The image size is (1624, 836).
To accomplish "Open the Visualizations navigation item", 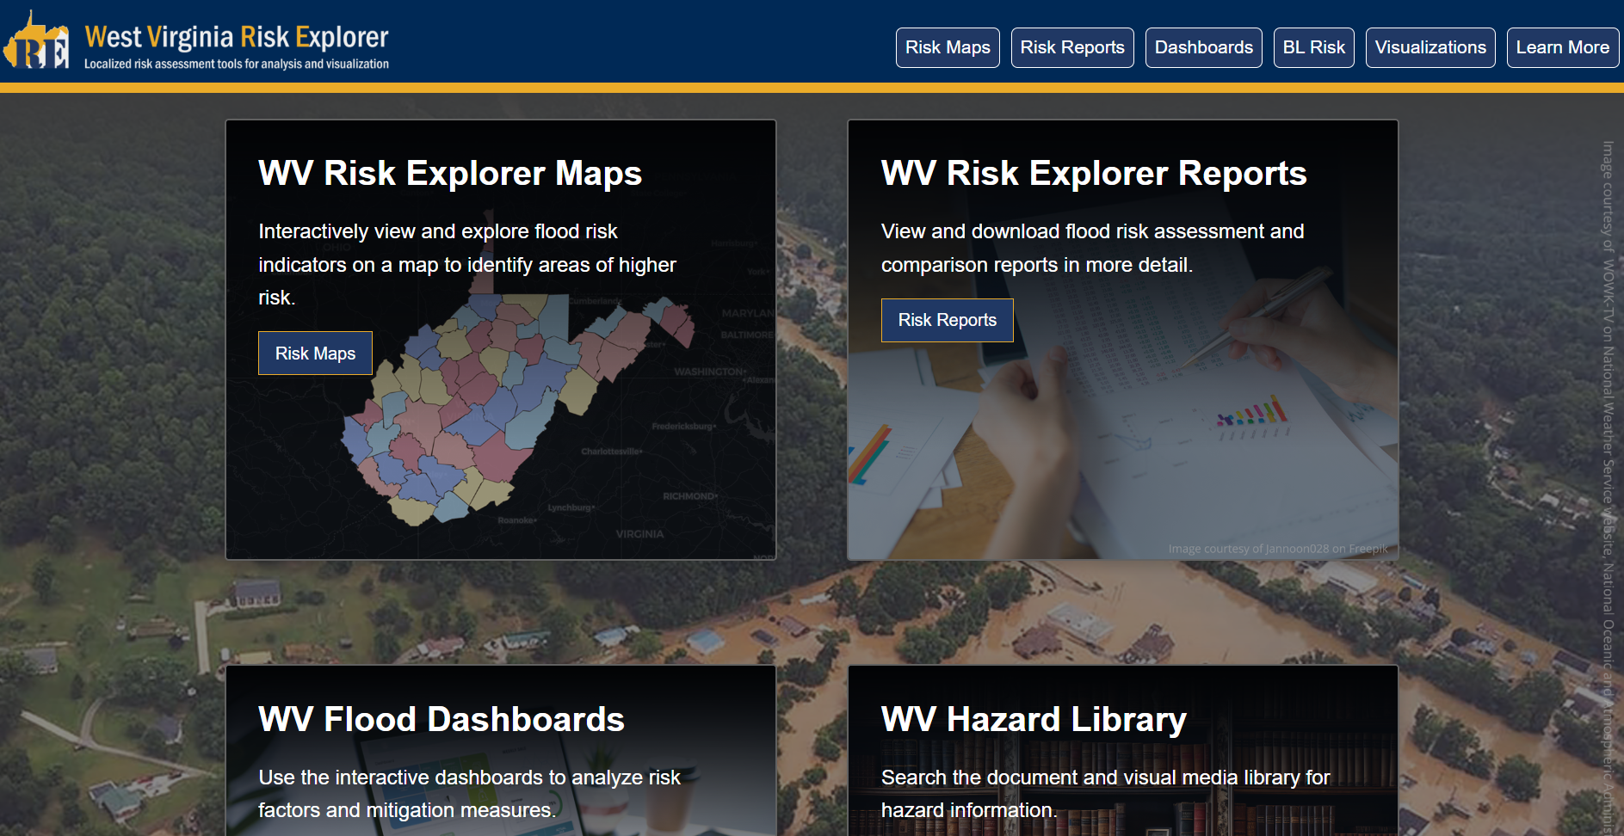I will point(1430,47).
